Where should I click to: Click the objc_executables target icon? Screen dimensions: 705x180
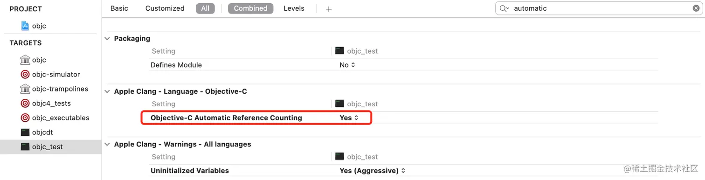click(25, 118)
